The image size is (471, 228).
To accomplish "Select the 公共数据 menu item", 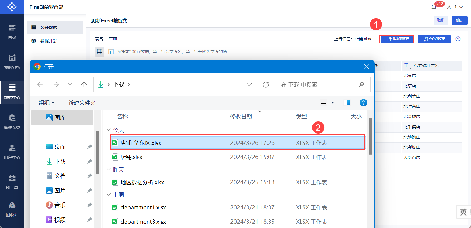I will point(55,27).
